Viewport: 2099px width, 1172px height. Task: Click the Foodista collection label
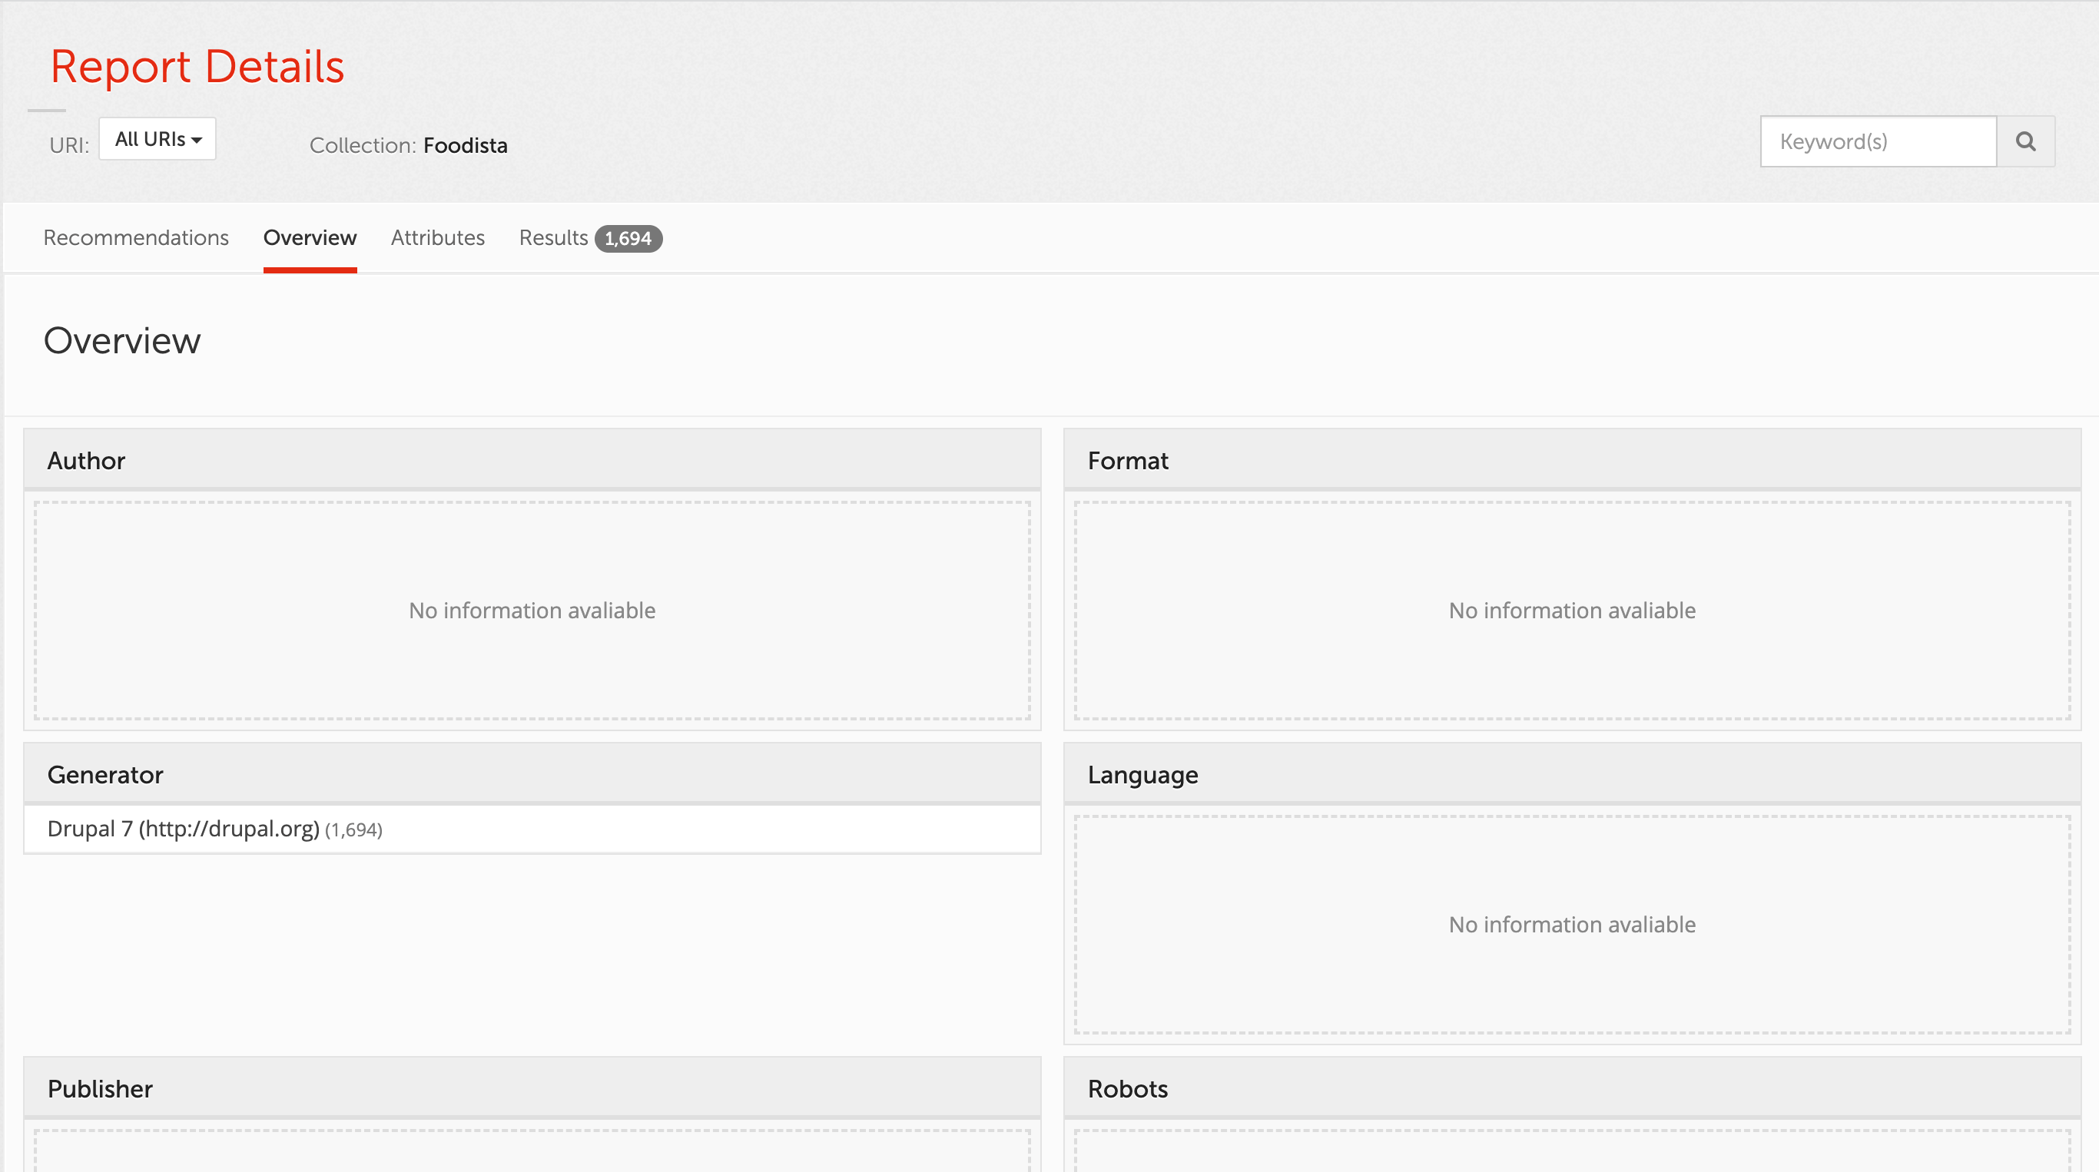466,145
